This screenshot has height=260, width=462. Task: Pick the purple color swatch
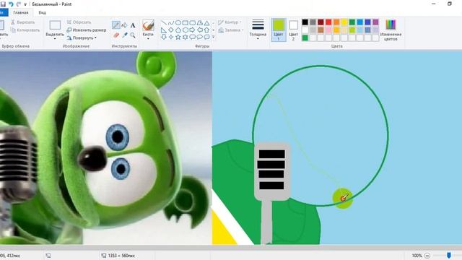(375, 22)
